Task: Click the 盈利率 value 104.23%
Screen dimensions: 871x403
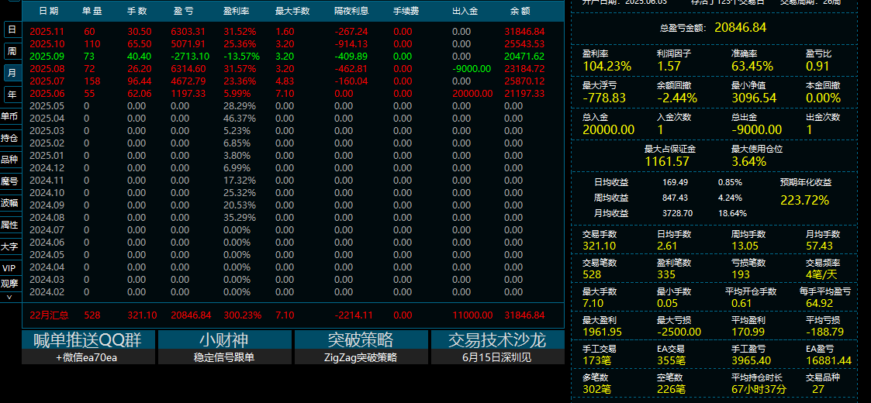Action: pyautogui.click(x=607, y=67)
